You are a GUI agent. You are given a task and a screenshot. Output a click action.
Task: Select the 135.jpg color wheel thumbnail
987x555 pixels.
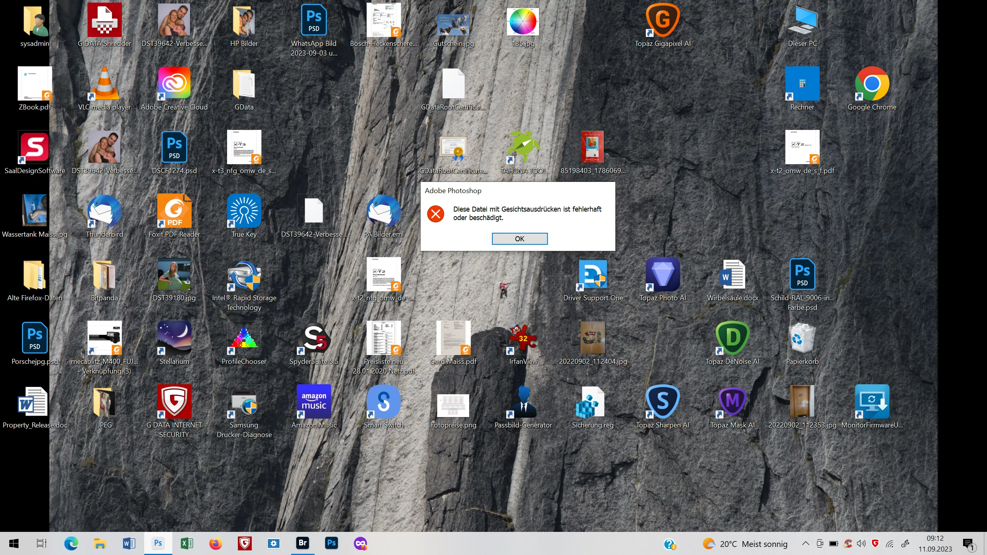click(523, 21)
